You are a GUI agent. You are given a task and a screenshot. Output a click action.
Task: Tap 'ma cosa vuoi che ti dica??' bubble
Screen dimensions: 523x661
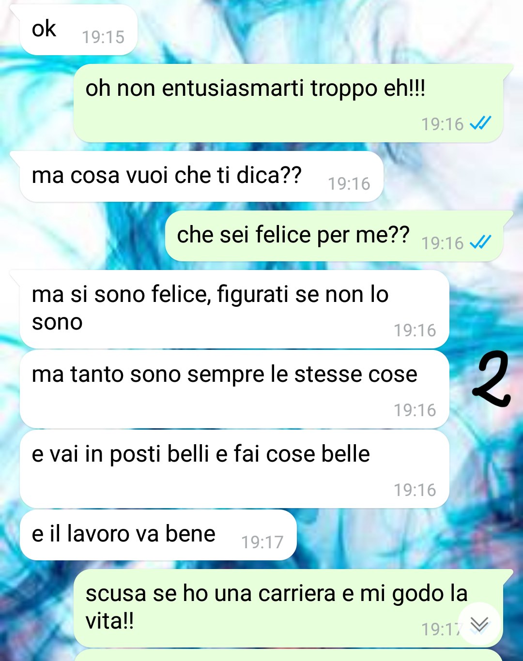coord(201,177)
